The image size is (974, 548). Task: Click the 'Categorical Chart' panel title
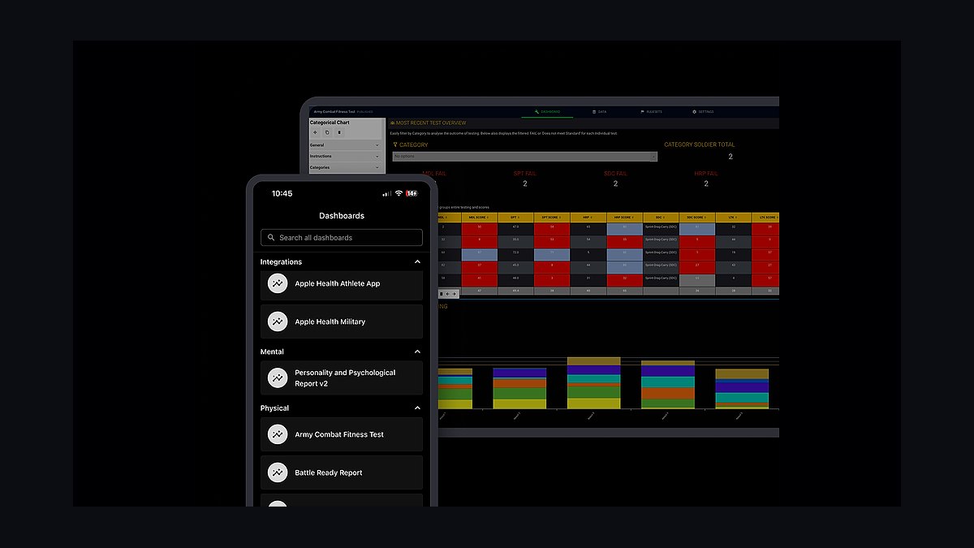(330, 123)
